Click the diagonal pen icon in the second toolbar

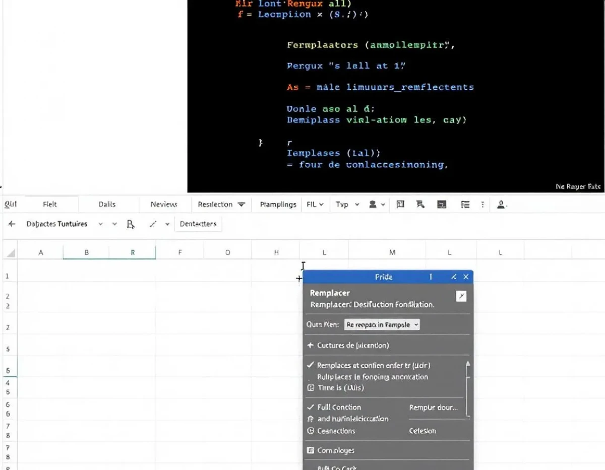(x=153, y=224)
